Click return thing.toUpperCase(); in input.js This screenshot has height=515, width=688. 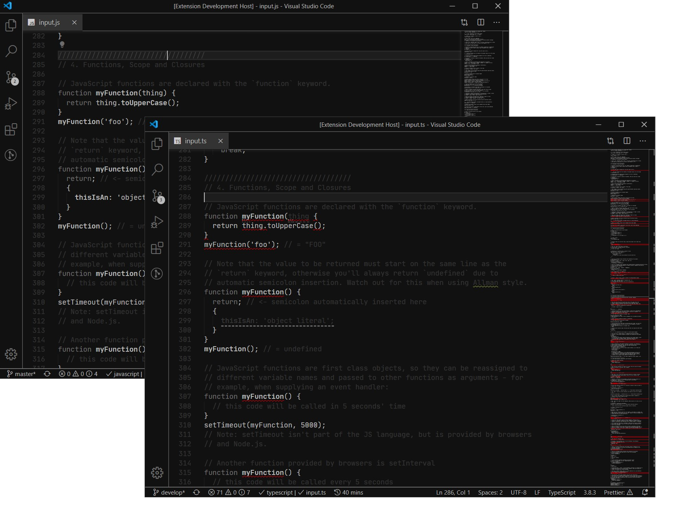click(123, 103)
